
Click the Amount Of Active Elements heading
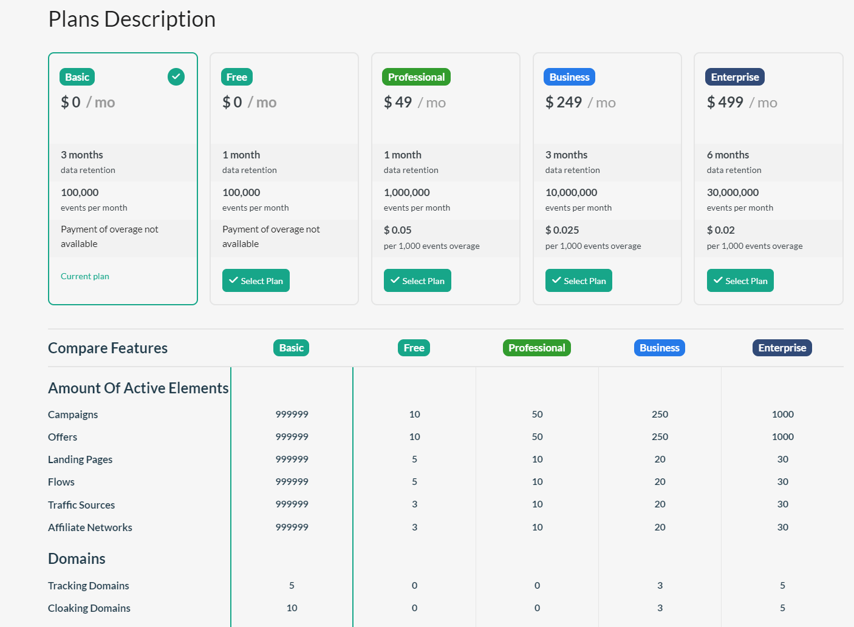(138, 388)
